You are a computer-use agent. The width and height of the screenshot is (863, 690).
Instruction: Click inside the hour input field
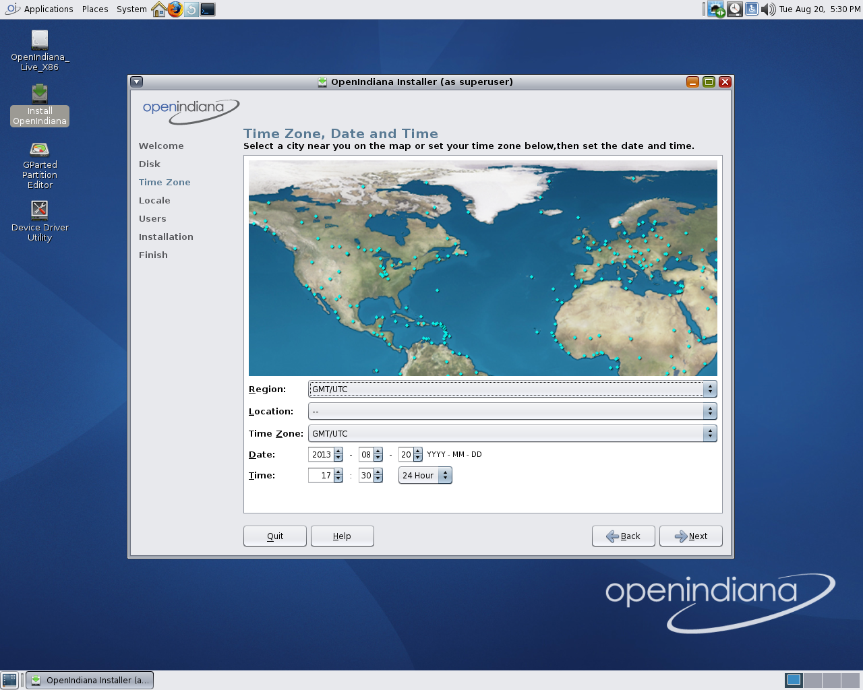(x=320, y=475)
